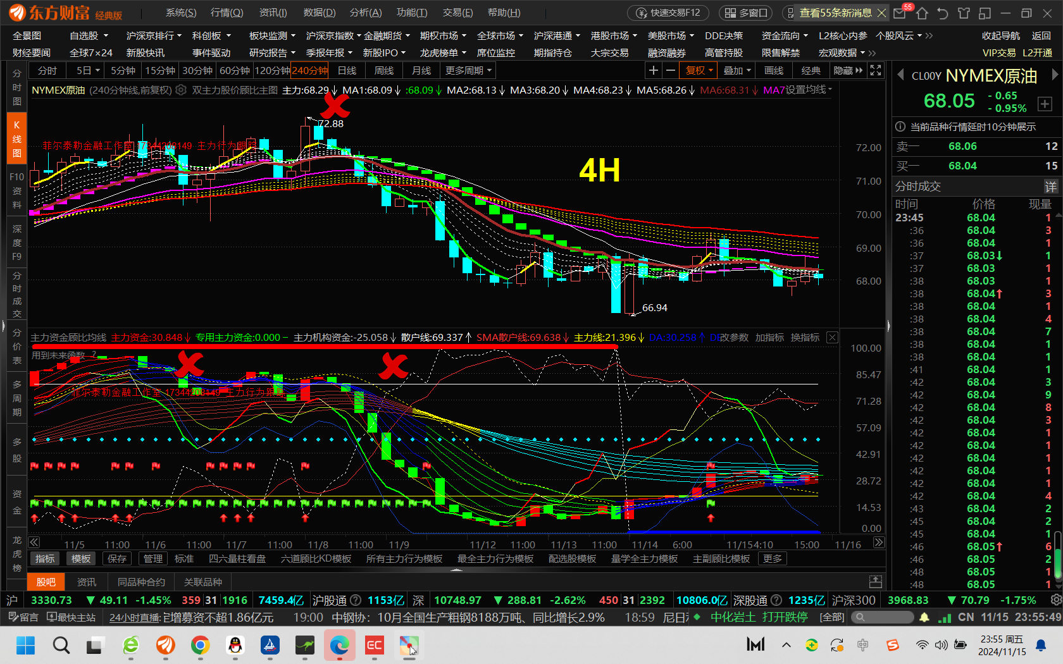Open the skin shirt icon
The width and height of the screenshot is (1063, 664).
[x=964, y=13]
